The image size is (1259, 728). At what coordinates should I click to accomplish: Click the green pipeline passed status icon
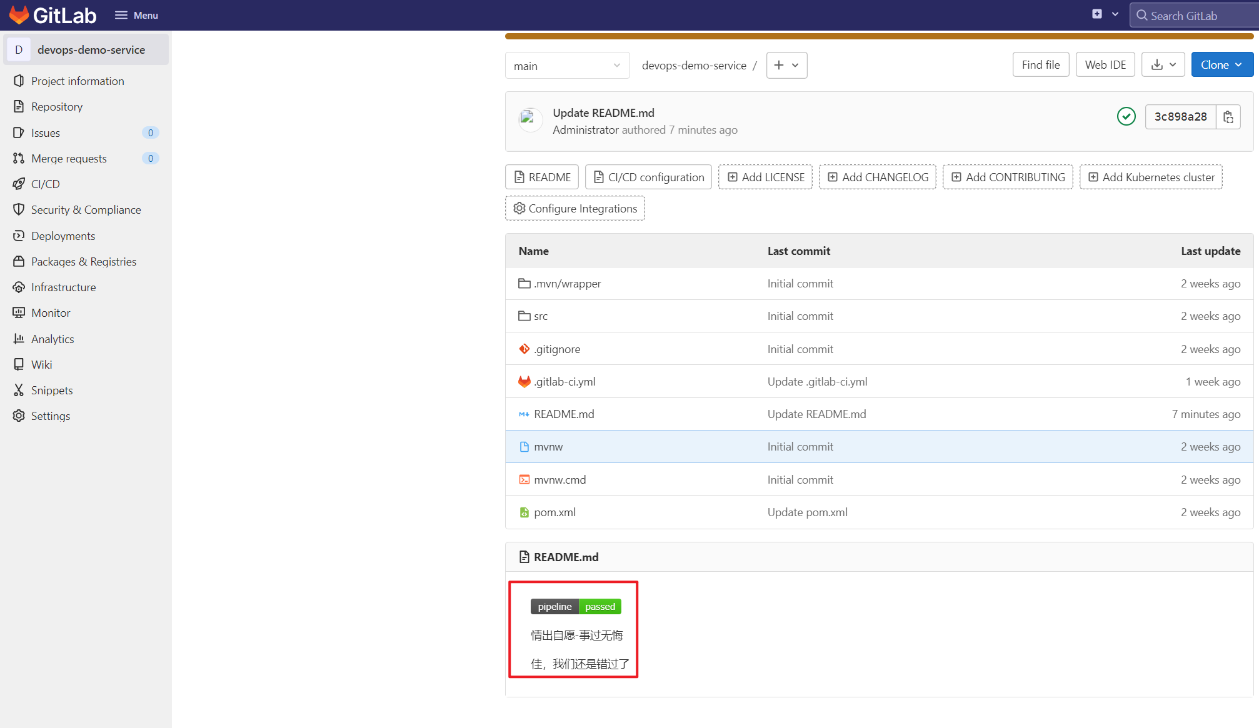(1126, 116)
